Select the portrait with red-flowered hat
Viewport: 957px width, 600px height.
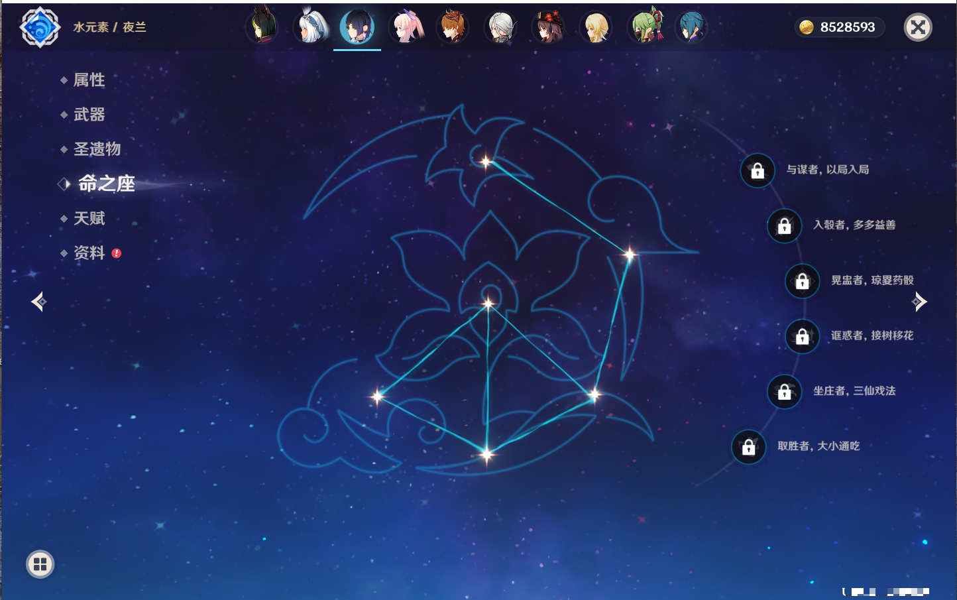pyautogui.click(x=549, y=27)
